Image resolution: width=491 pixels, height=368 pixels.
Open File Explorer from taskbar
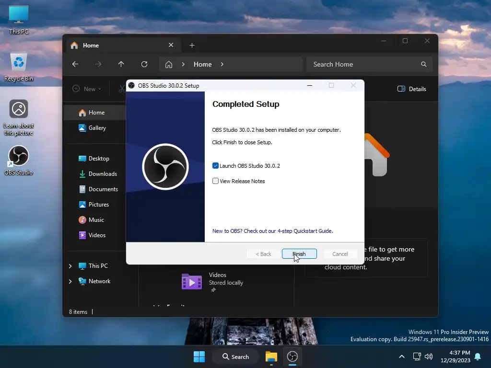(x=271, y=356)
